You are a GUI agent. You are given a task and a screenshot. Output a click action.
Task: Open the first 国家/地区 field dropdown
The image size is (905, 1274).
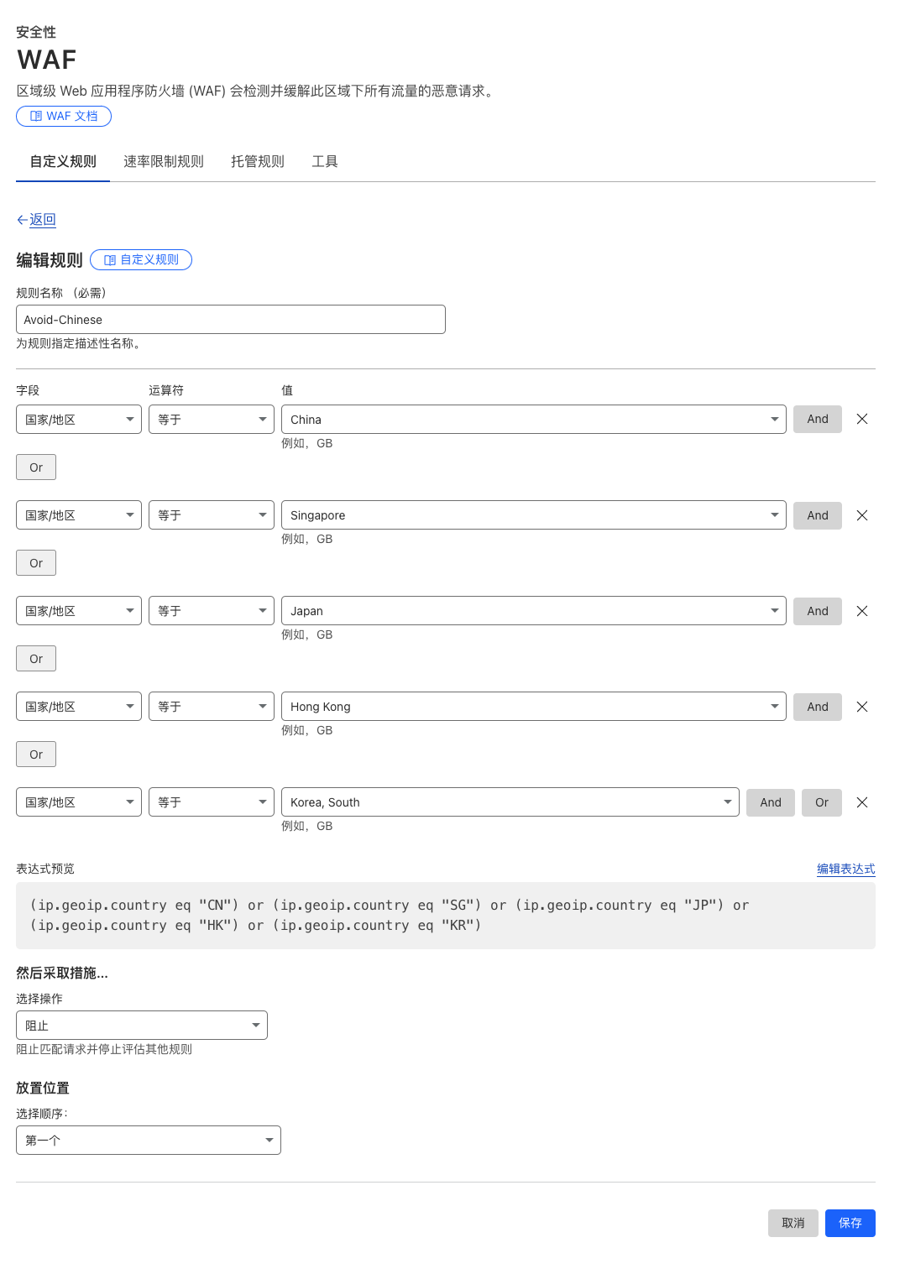pyautogui.click(x=78, y=419)
